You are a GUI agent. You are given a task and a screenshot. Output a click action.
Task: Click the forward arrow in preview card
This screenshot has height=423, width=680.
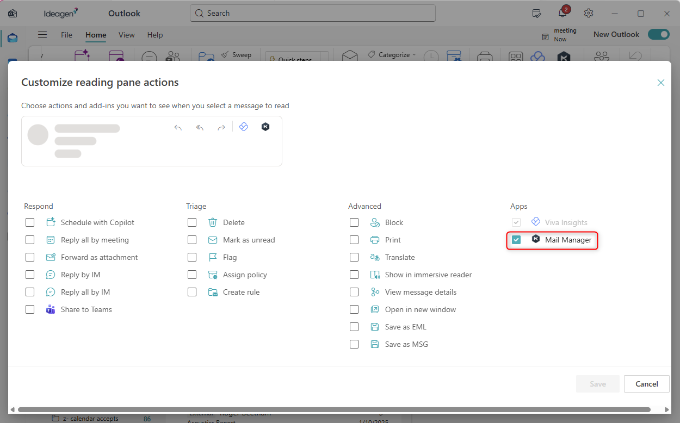tap(221, 127)
